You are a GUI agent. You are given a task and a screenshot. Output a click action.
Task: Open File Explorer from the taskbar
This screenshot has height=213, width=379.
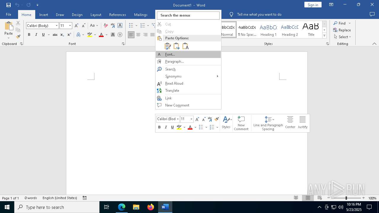coord(136,207)
